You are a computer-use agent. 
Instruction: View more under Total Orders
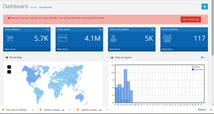[x=11, y=49]
